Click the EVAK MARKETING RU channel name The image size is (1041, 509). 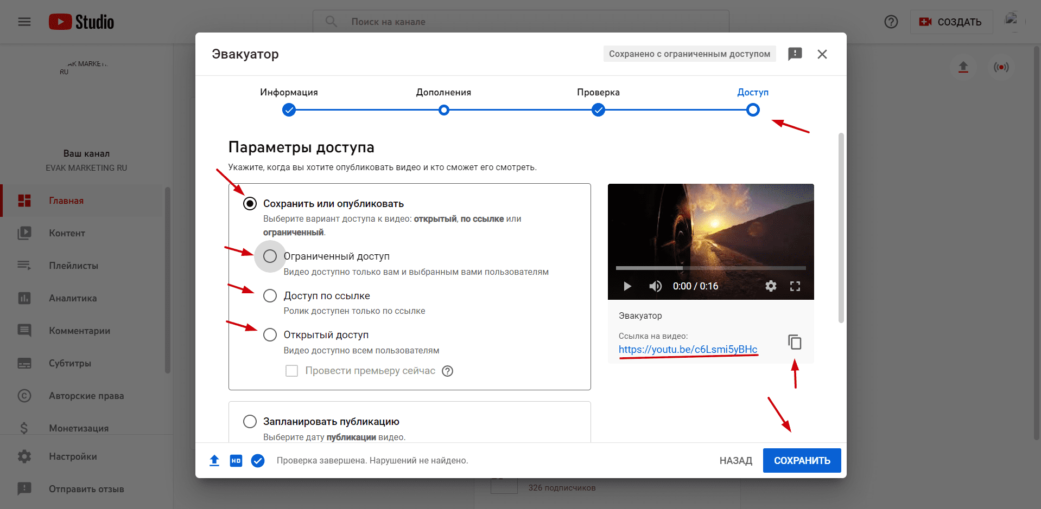(86, 168)
